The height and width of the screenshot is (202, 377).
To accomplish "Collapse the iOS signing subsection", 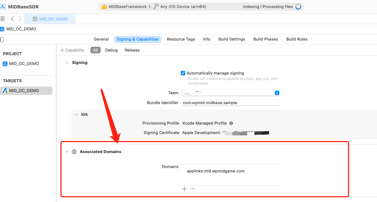I will coord(76,115).
